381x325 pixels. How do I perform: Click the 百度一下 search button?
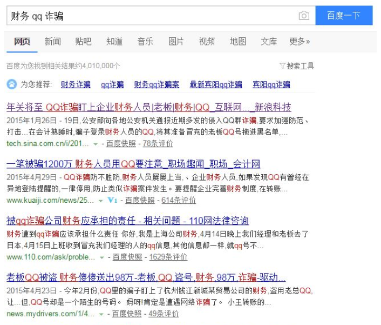click(x=344, y=16)
